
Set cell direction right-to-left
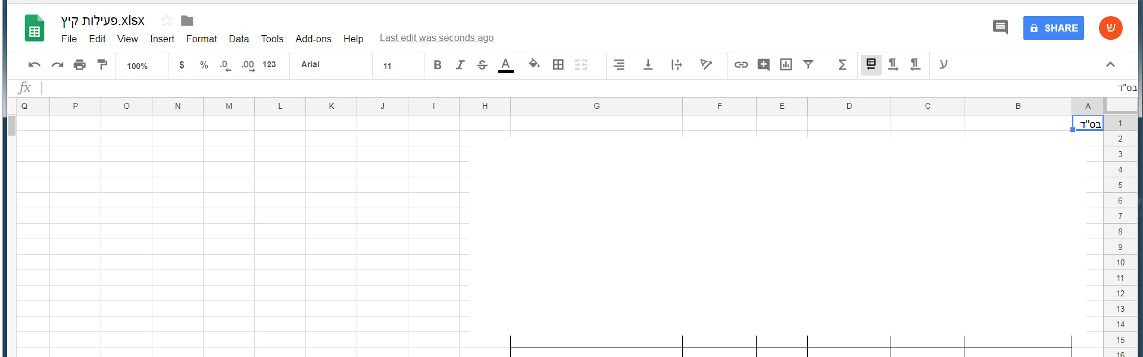point(916,64)
